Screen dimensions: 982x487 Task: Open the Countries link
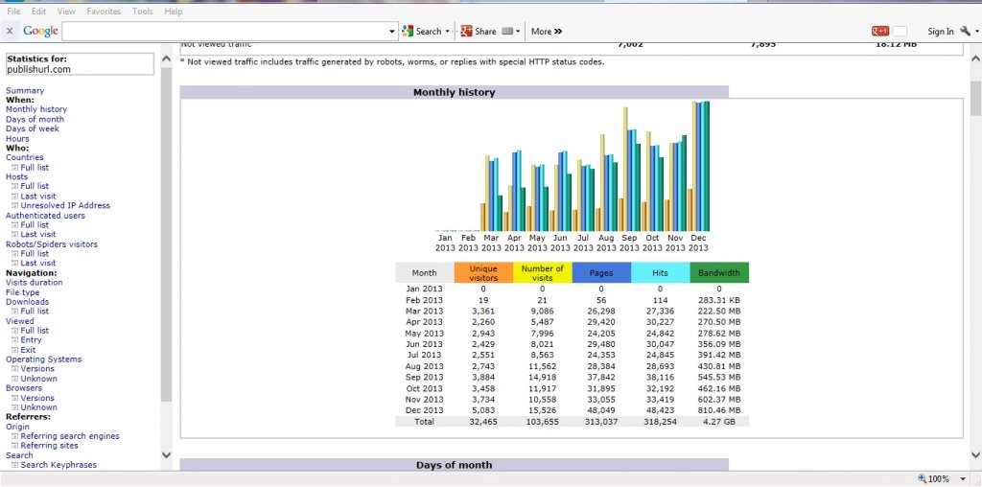24,157
